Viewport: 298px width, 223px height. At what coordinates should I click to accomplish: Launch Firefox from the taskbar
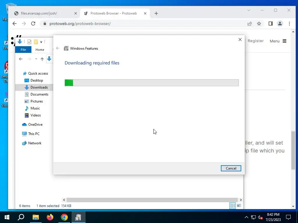click(50, 217)
